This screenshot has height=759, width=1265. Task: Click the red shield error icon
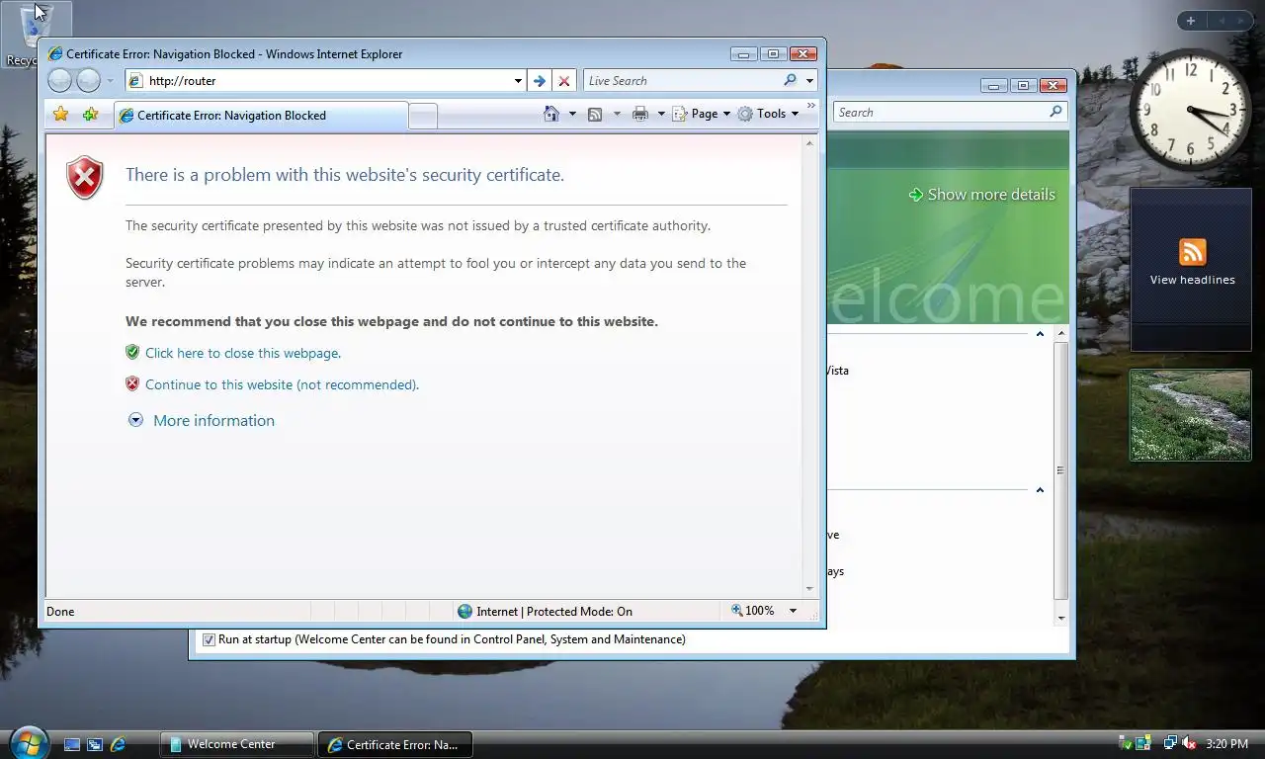[85, 178]
